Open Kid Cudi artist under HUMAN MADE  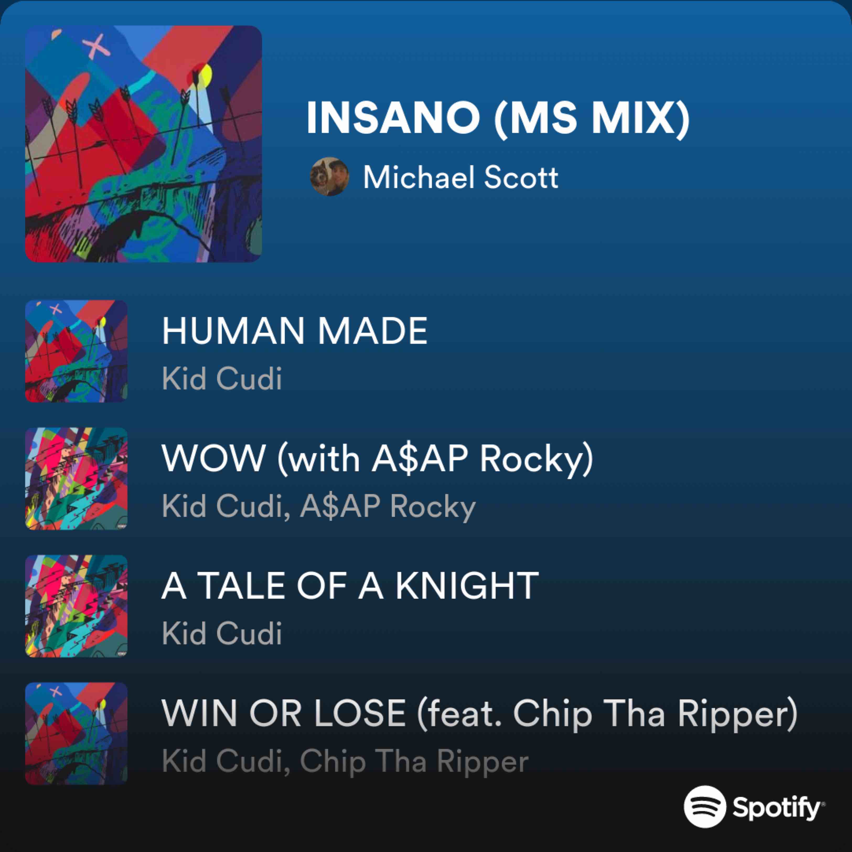(222, 378)
